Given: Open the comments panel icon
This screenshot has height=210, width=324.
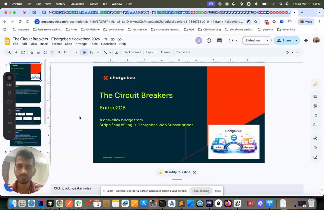Looking at the screenshot, I should click(x=220, y=41).
